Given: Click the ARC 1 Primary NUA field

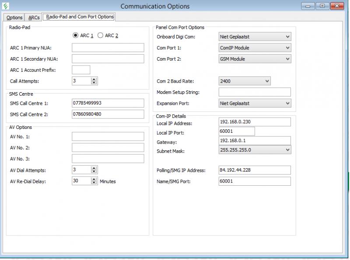Looking at the screenshot, I should coord(108,48).
